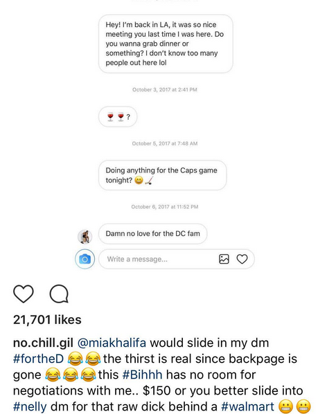The image size is (336, 414).
Task: Select the Caps game message bubble
Action: [162, 175]
